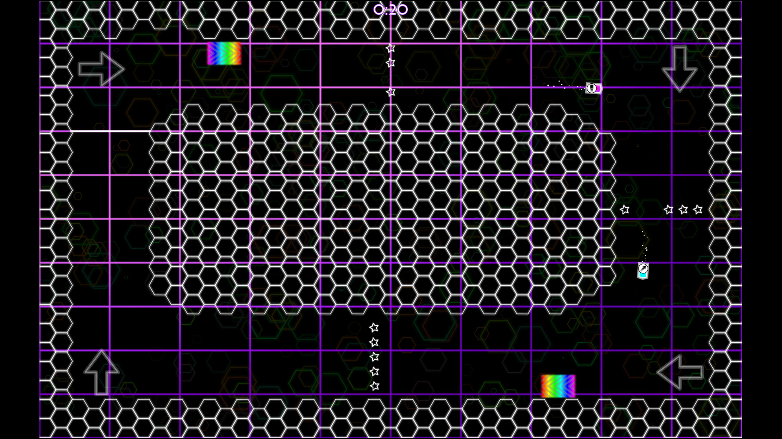The image size is (782, 439).
Task: Click the rainbow boost pad near the bottom
Action: coord(558,386)
